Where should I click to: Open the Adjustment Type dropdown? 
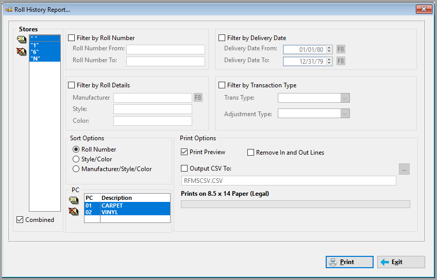pos(345,114)
